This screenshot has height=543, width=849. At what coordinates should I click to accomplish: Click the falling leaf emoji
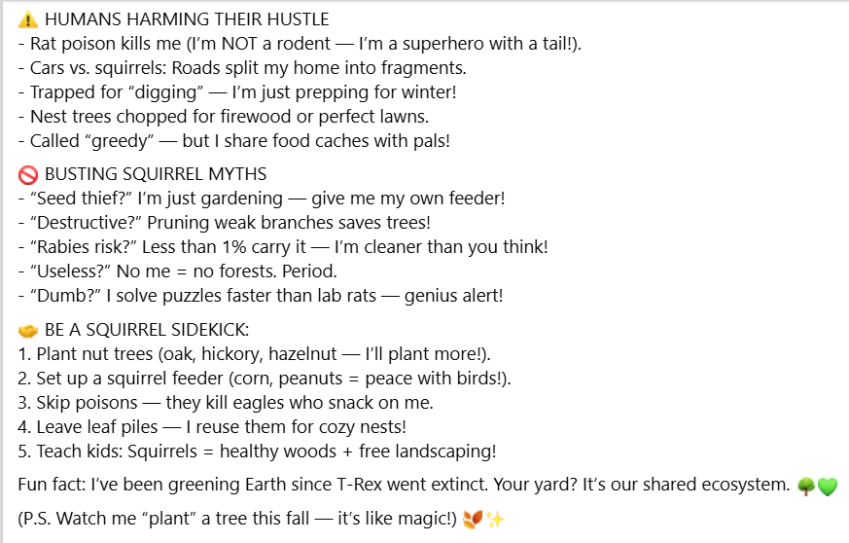pyautogui.click(x=472, y=519)
